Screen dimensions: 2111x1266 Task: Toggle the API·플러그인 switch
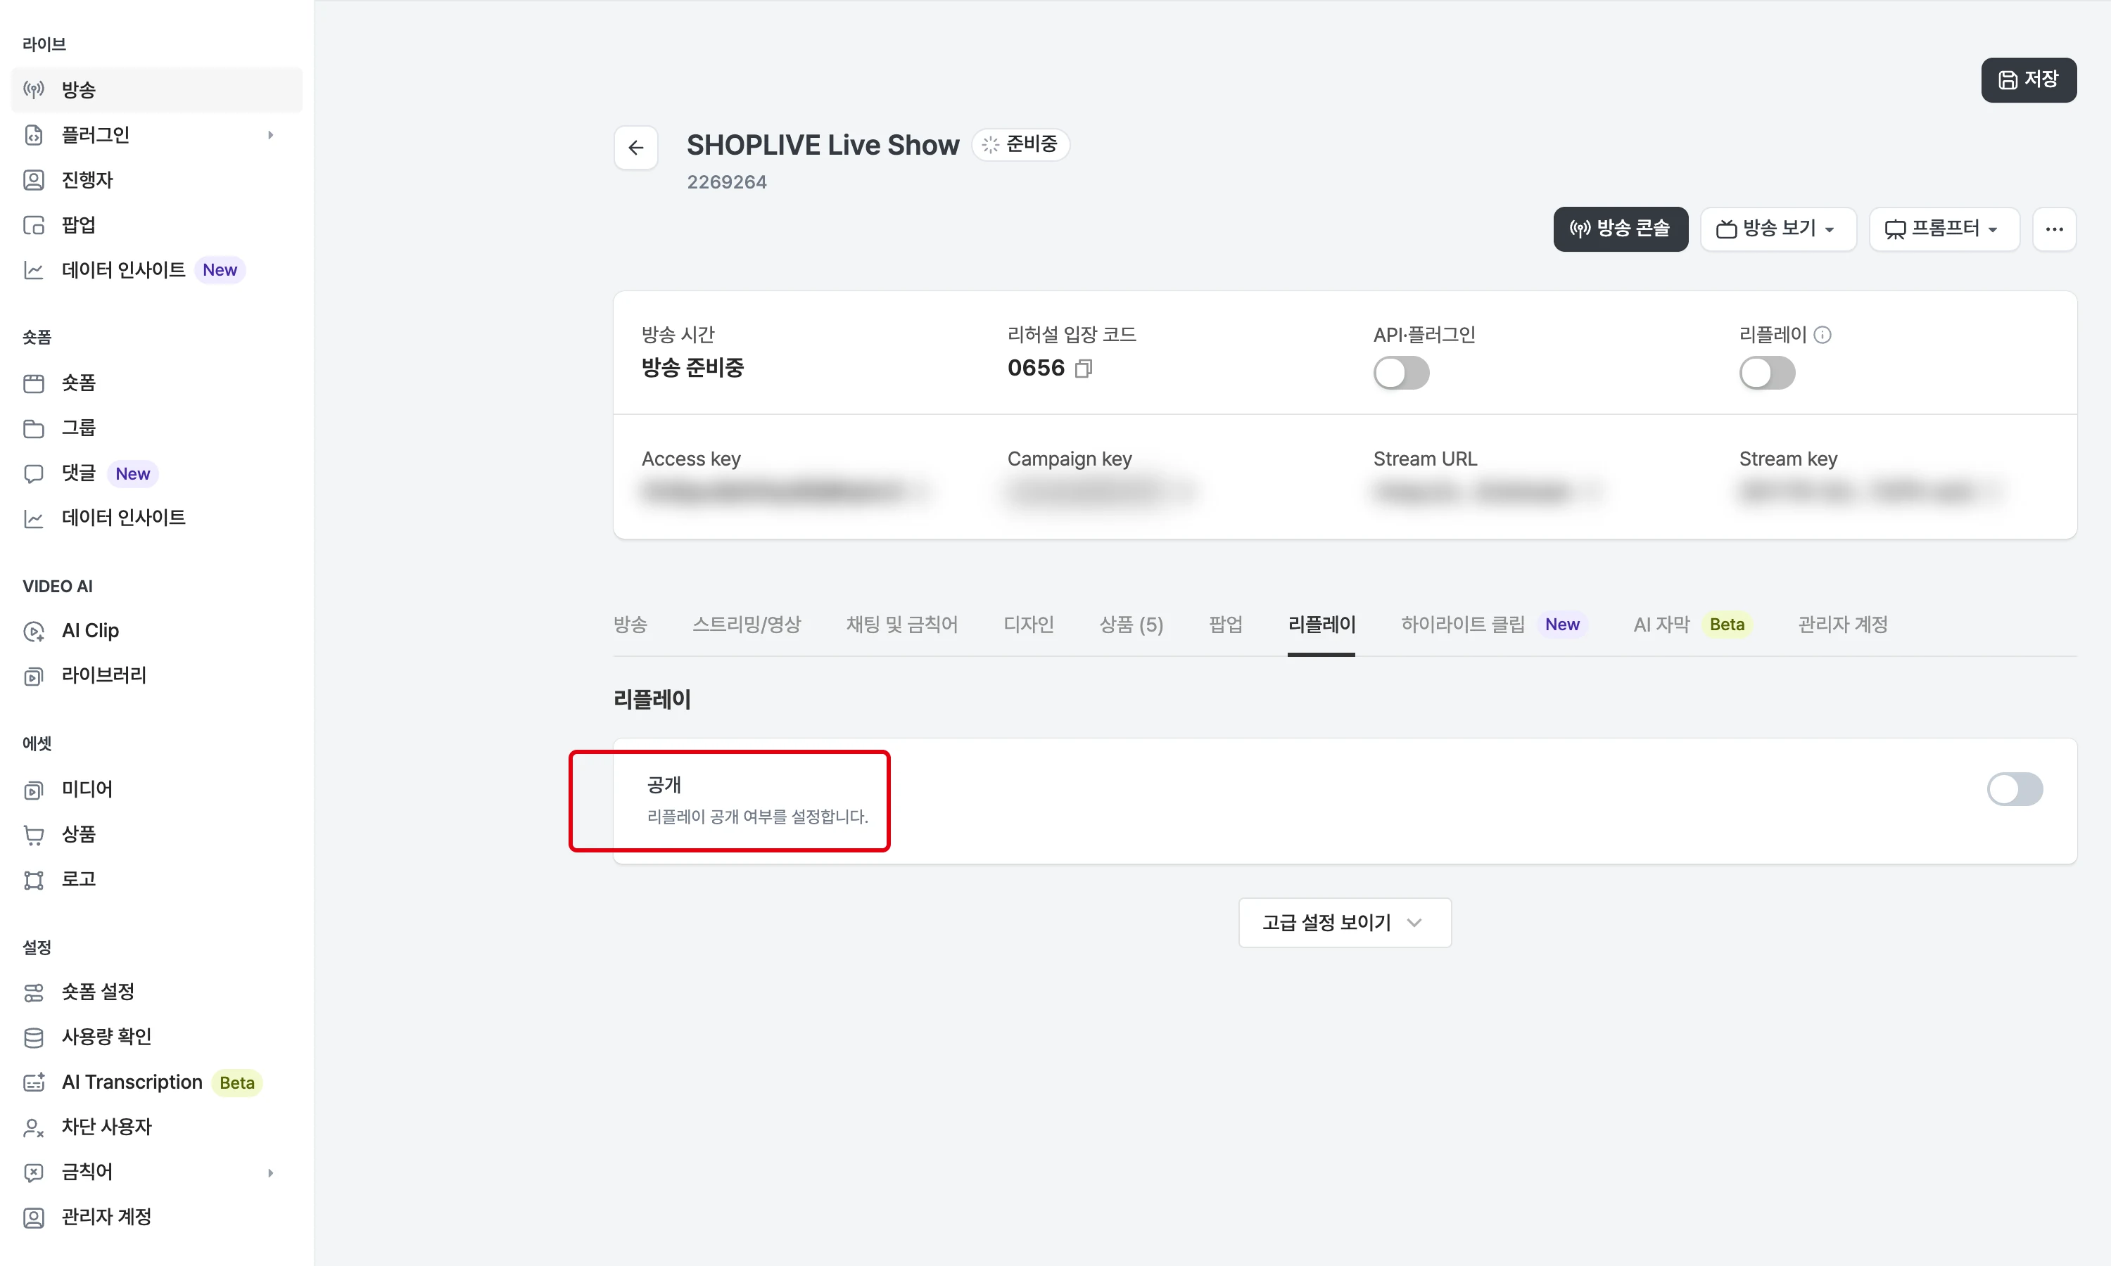click(x=1401, y=373)
